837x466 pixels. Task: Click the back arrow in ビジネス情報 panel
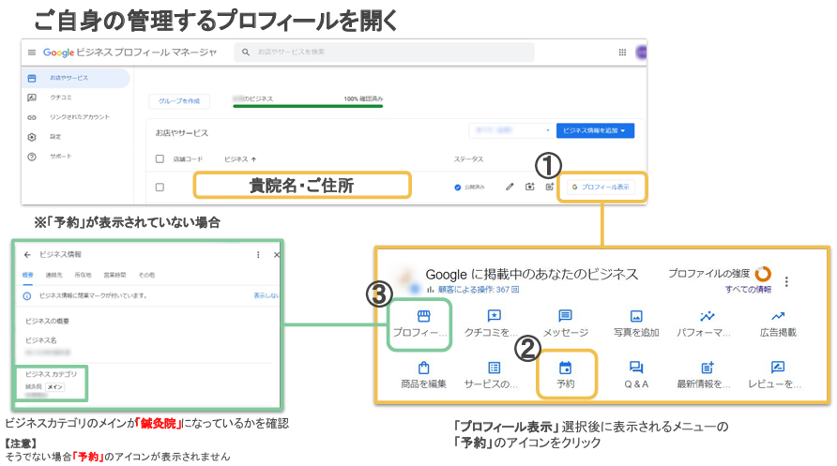pyautogui.click(x=27, y=255)
